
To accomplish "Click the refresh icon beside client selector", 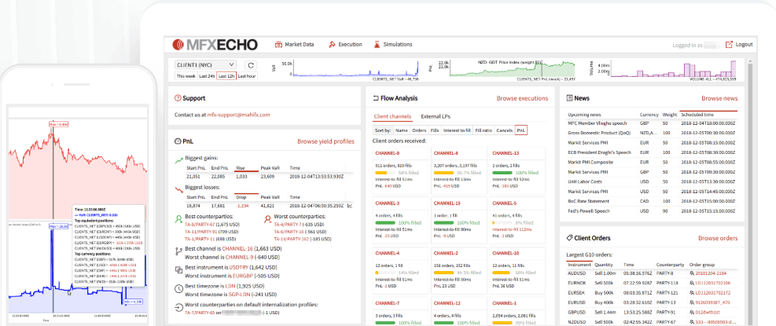I will [x=250, y=65].
